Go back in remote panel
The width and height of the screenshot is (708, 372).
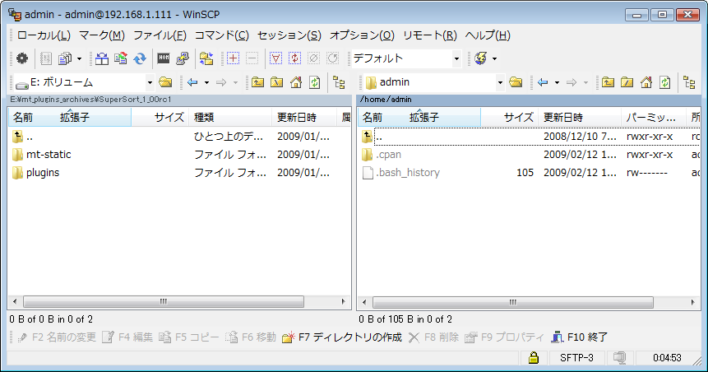click(543, 82)
